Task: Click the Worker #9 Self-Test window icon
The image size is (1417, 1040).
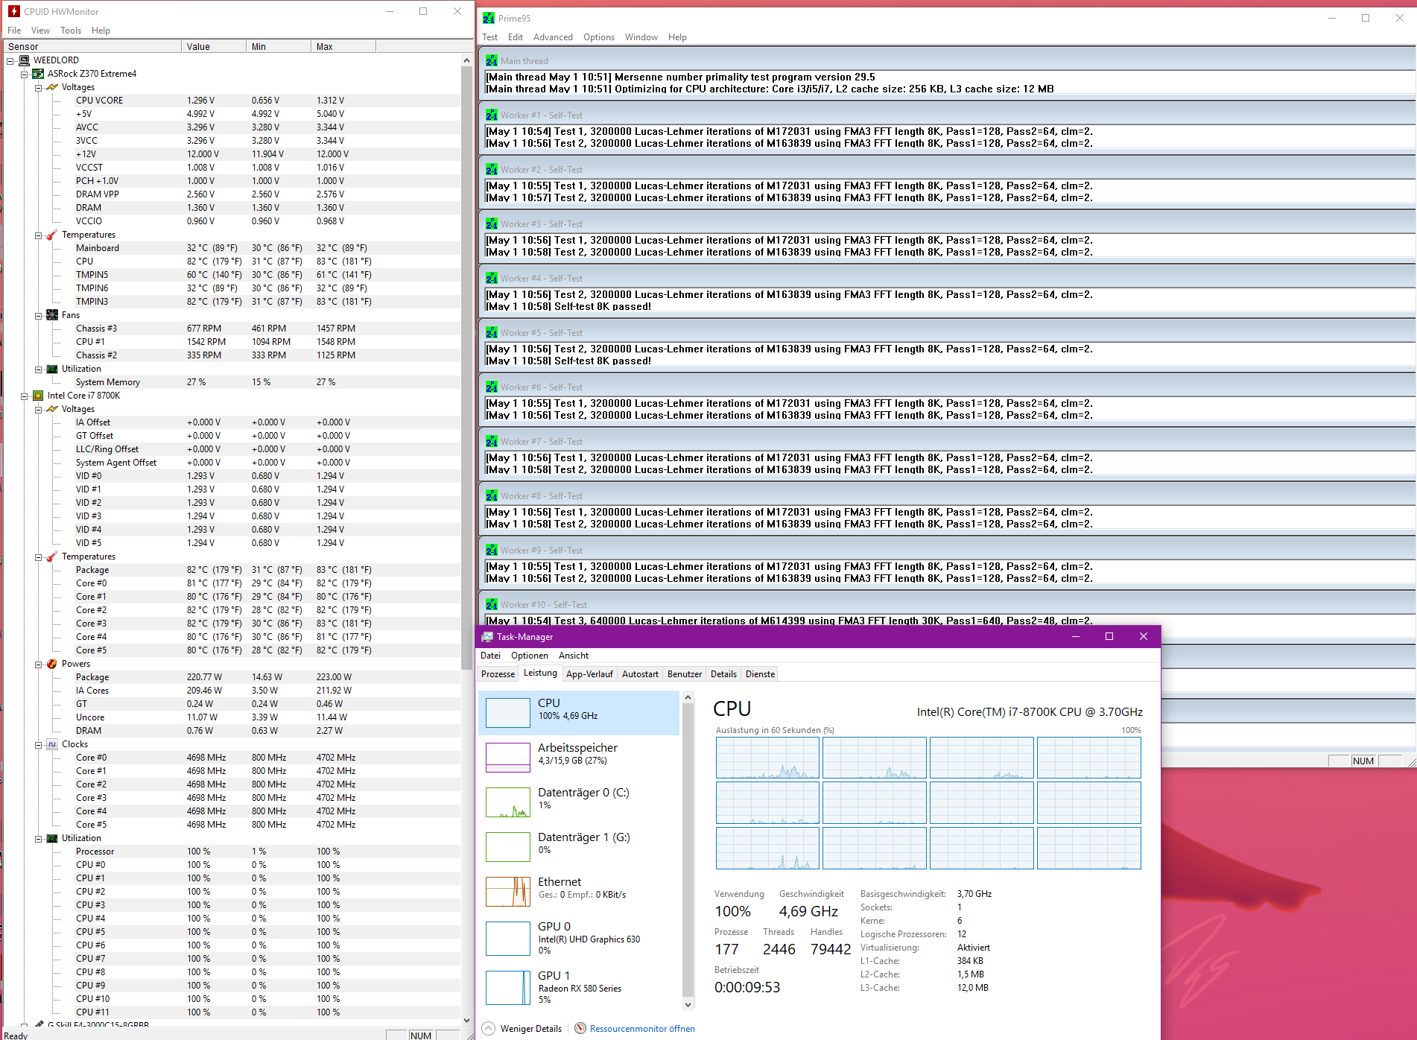Action: 492,551
